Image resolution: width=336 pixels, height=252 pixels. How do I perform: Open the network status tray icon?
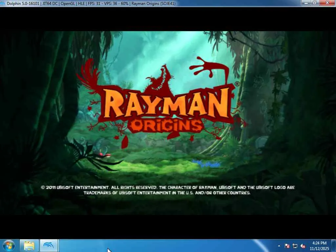[x=295, y=246]
